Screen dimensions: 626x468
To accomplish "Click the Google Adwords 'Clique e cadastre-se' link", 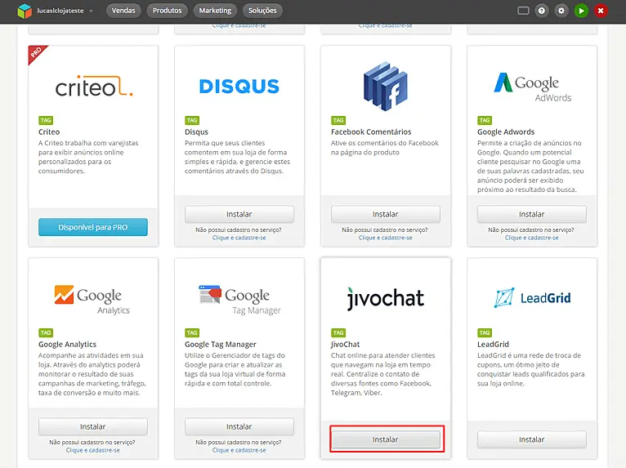I will point(531,238).
